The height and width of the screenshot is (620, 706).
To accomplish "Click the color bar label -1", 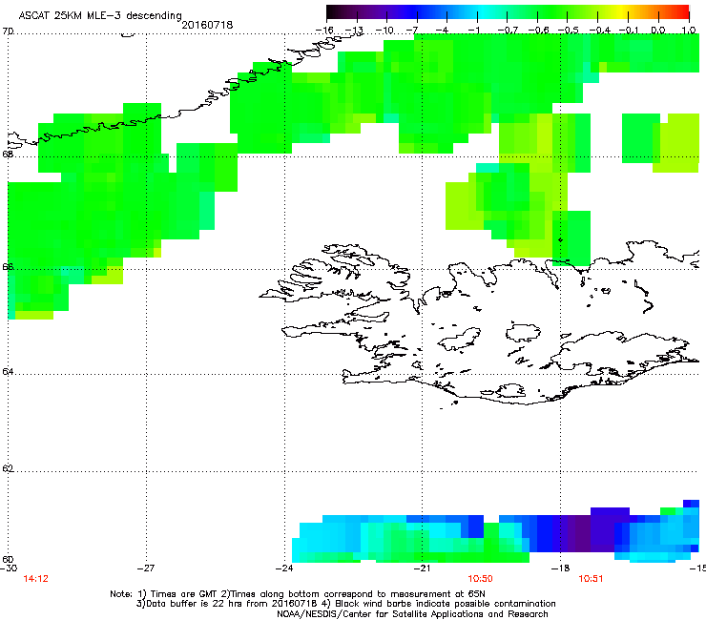I will pyautogui.click(x=473, y=31).
